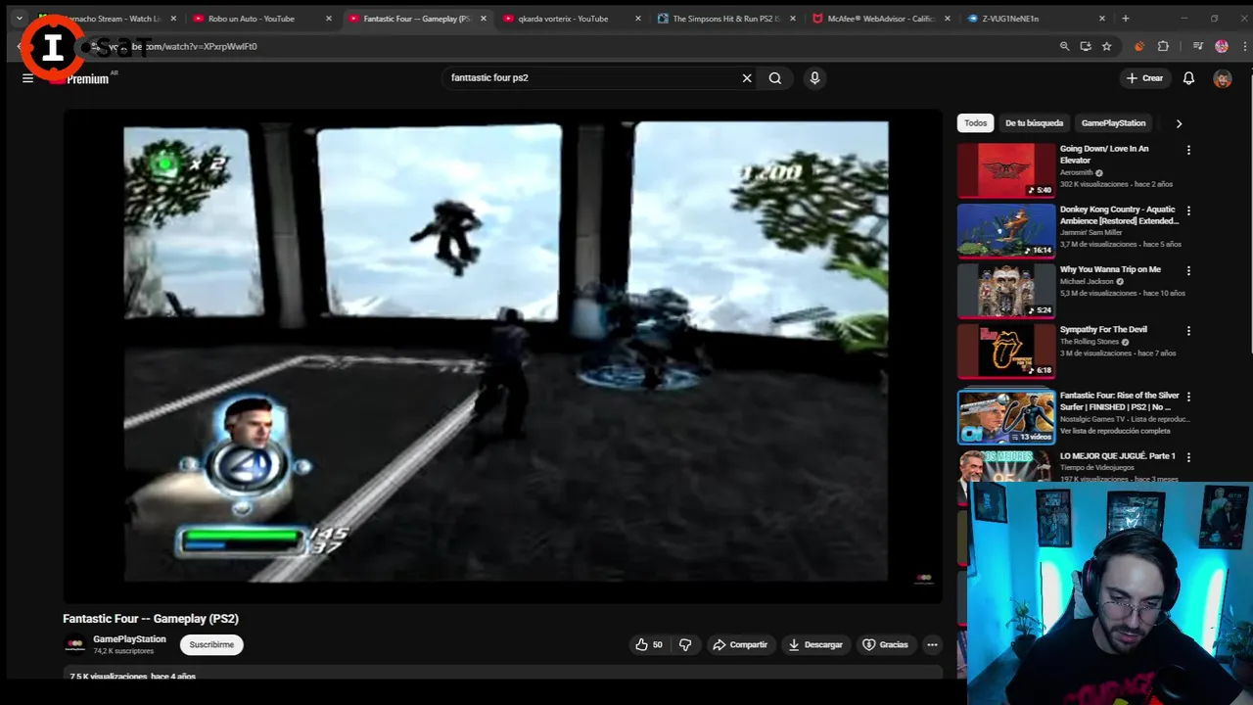The image size is (1253, 705).
Task: Close the 'Robo un Auto' tab
Action: pos(329,19)
